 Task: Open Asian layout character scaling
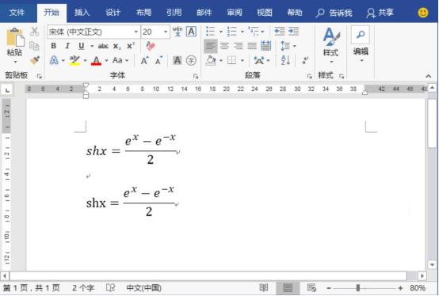coord(259,60)
